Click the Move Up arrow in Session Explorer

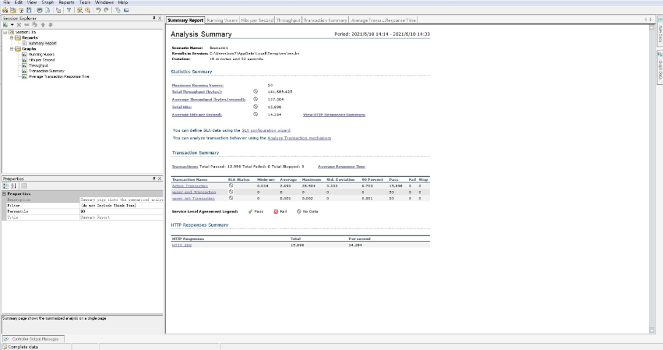pyautogui.click(x=43, y=25)
